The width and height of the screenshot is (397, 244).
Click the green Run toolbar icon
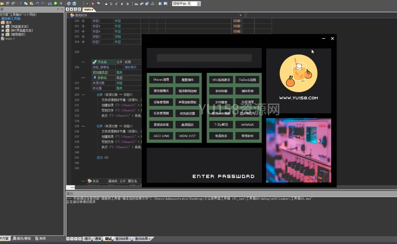click(x=87, y=4)
